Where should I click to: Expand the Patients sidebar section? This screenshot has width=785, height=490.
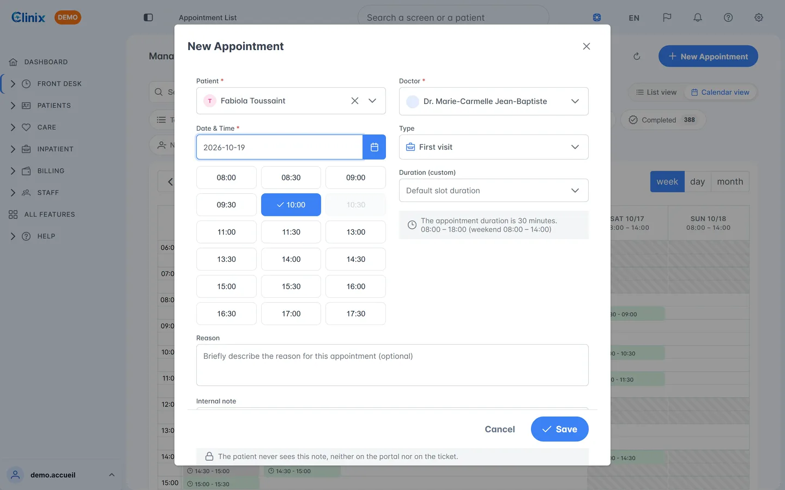click(x=13, y=106)
